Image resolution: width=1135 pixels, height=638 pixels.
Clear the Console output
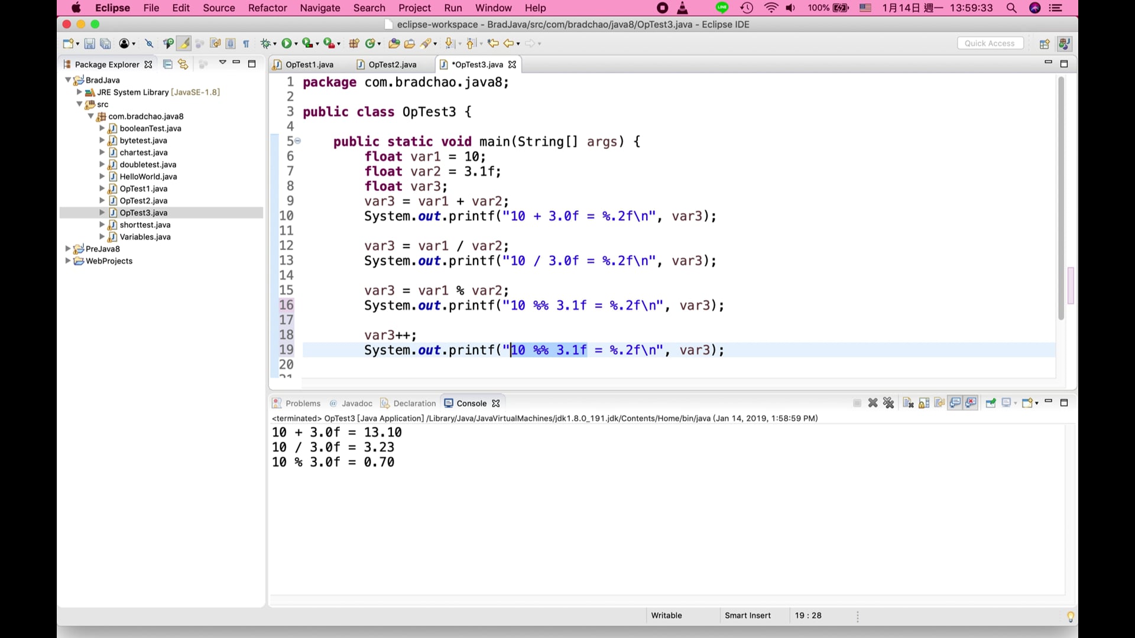pyautogui.click(x=909, y=402)
